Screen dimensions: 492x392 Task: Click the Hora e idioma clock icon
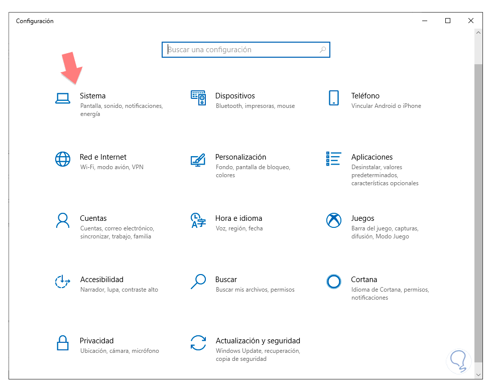198,220
